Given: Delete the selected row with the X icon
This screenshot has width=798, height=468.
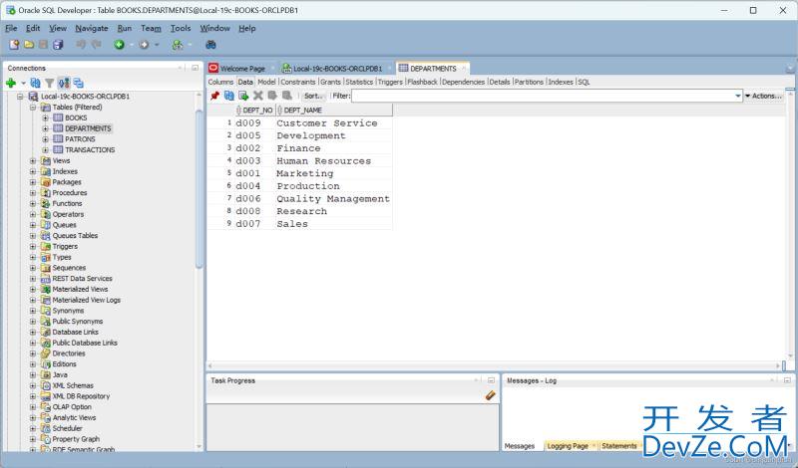Looking at the screenshot, I should pos(258,96).
